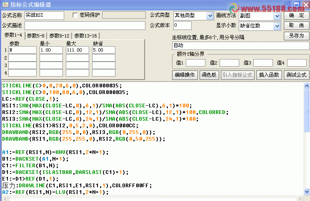This screenshot has height=201, width=310.
Task: Open the 调色板 color palette
Action: pyautogui.click(x=209, y=75)
